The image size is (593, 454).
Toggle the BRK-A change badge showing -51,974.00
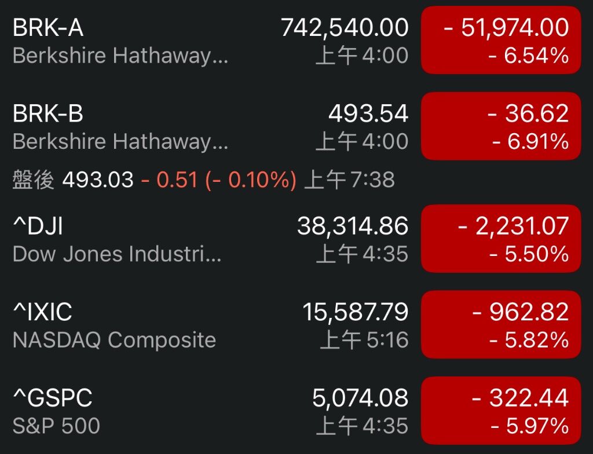coord(501,40)
